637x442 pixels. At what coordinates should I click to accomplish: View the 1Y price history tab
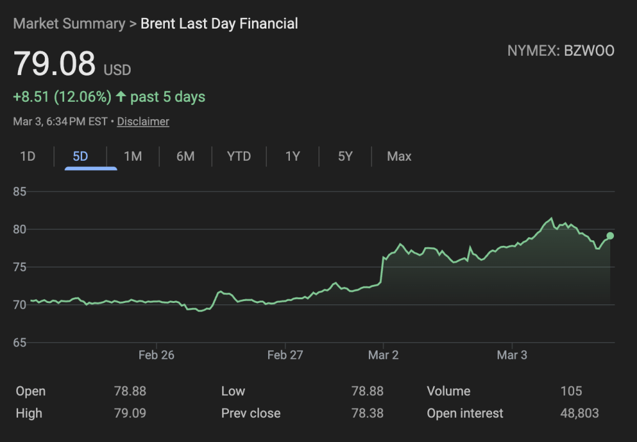point(292,156)
